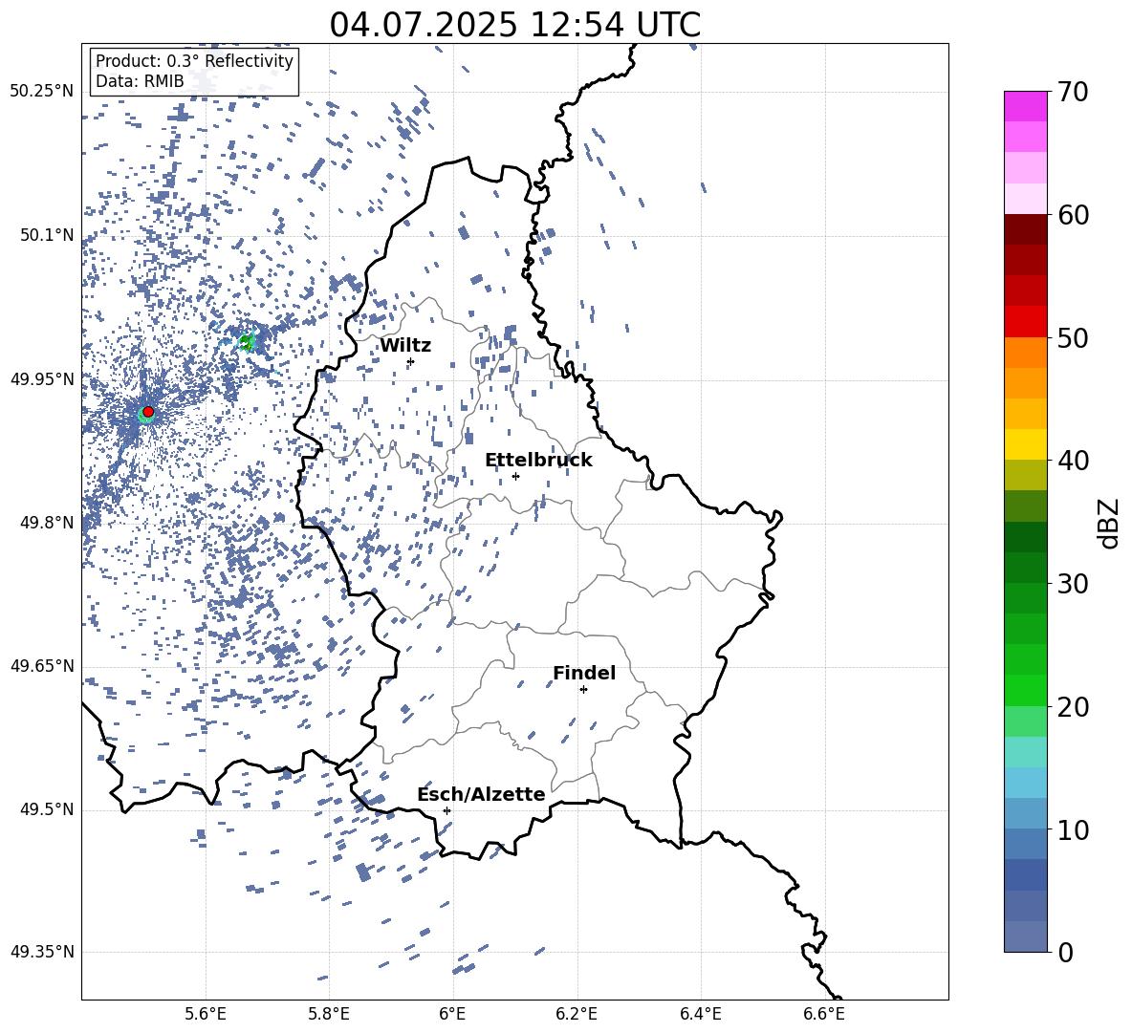Click the longitude label 5.6°E
The width and height of the screenshot is (1132, 1033).
[206, 1014]
